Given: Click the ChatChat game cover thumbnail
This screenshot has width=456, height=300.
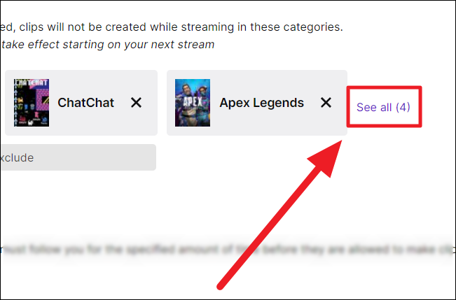Looking at the screenshot, I should (32, 103).
